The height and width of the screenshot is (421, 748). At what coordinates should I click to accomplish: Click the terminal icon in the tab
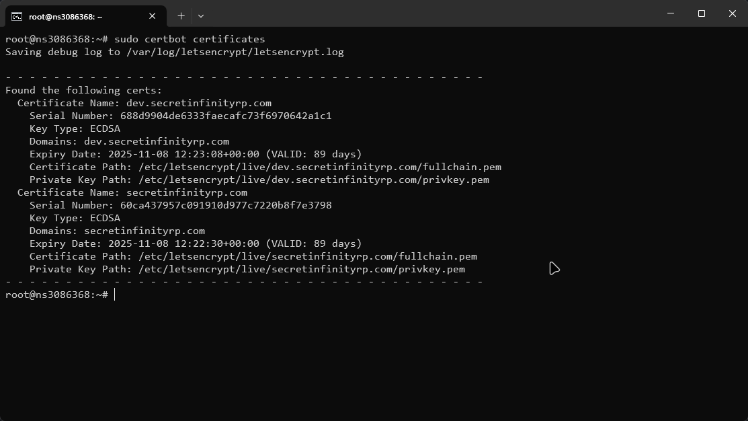17,17
